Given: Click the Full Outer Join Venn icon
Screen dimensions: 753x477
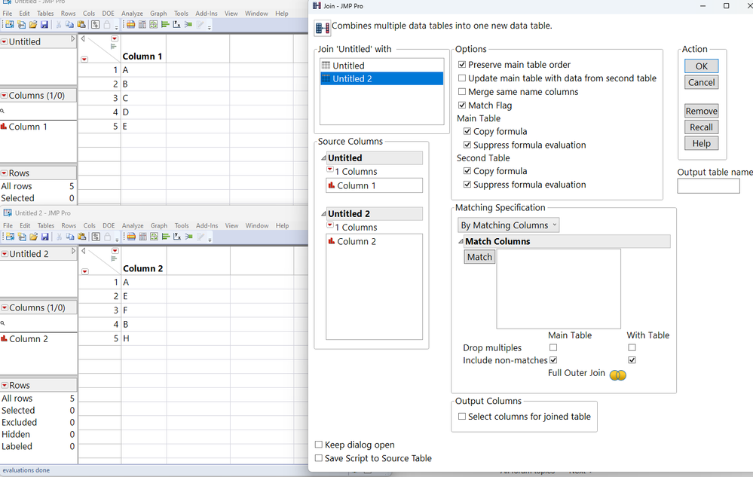Looking at the screenshot, I should click(x=617, y=375).
